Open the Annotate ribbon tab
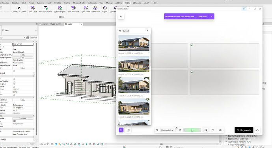This screenshot has width=272, height=148. (57, 3)
